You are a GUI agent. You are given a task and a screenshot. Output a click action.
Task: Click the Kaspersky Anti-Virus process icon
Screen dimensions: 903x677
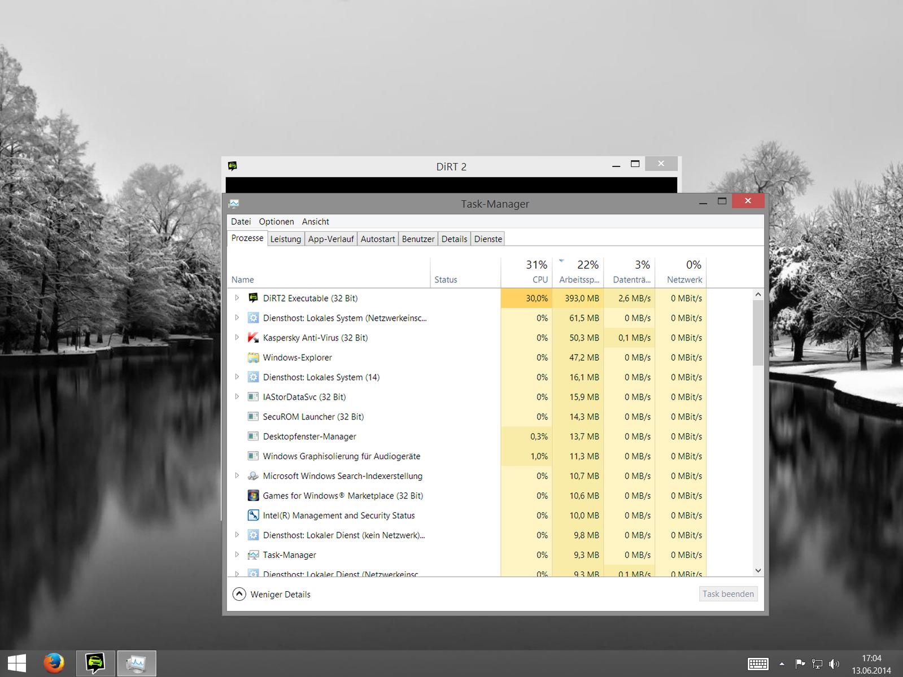click(x=253, y=338)
